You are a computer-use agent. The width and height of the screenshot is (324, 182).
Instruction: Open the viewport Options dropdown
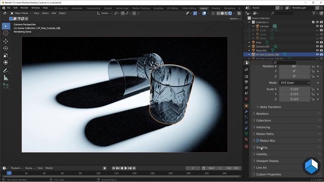[235, 19]
